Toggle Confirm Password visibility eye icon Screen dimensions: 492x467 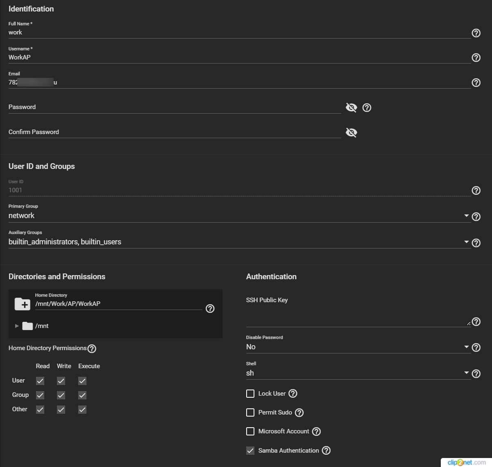(351, 132)
